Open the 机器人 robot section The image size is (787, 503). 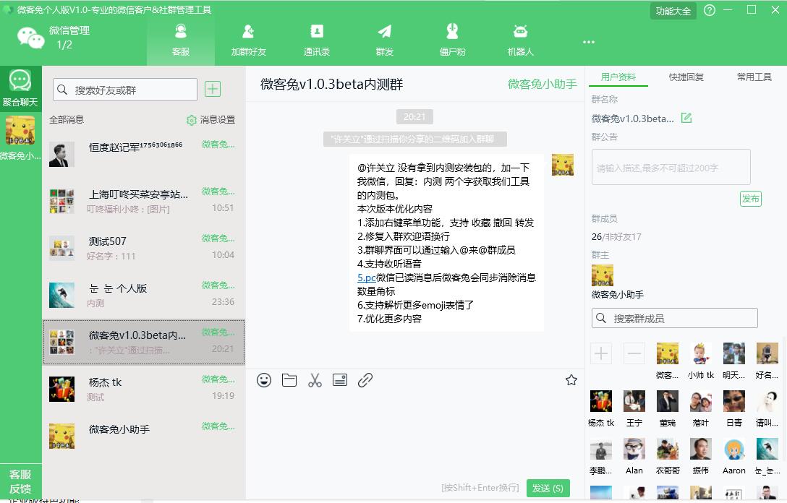[521, 40]
